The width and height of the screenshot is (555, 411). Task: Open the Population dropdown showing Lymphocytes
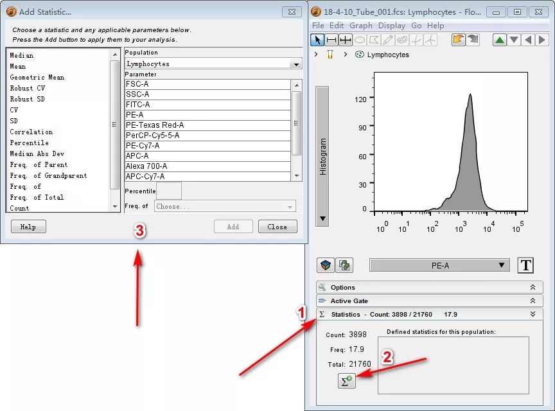(x=213, y=64)
